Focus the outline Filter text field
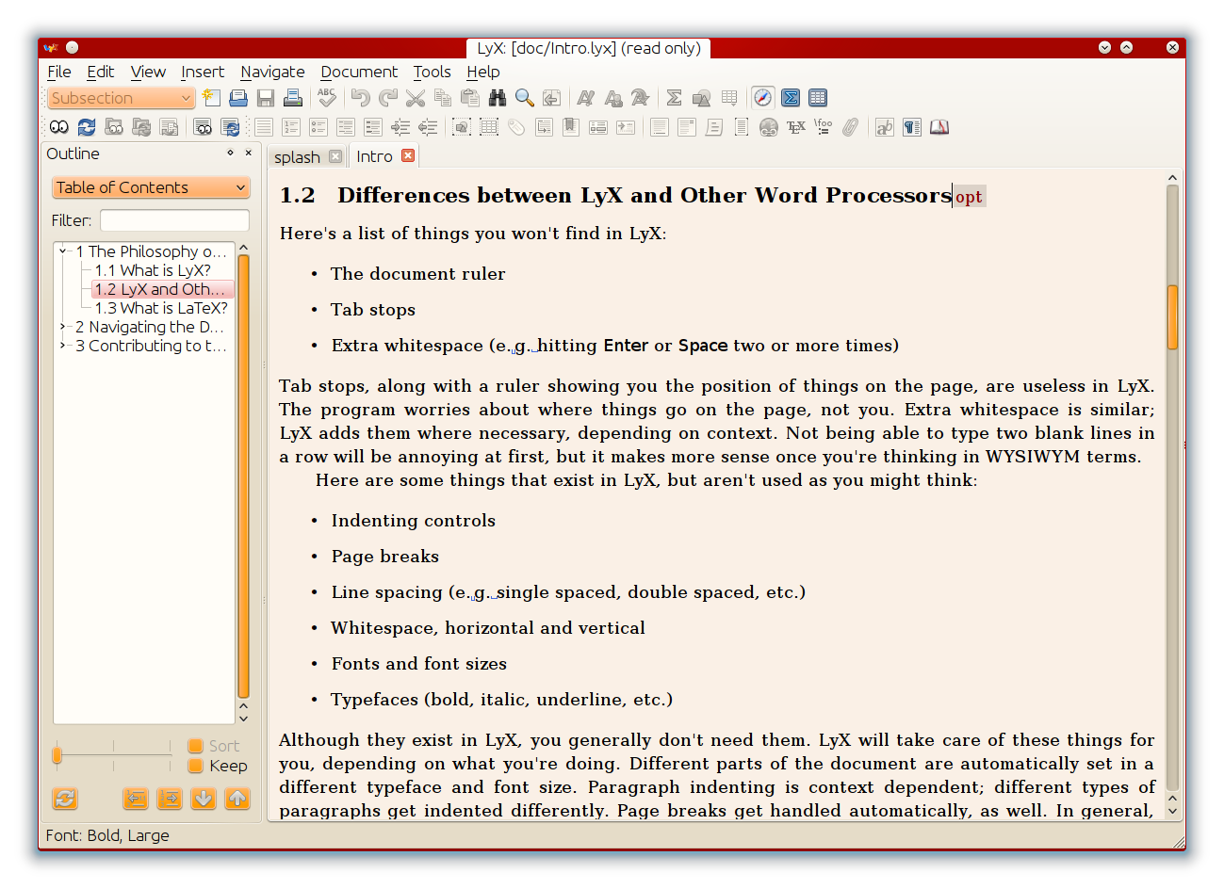Screen dimensions: 1224x889 pos(174,220)
